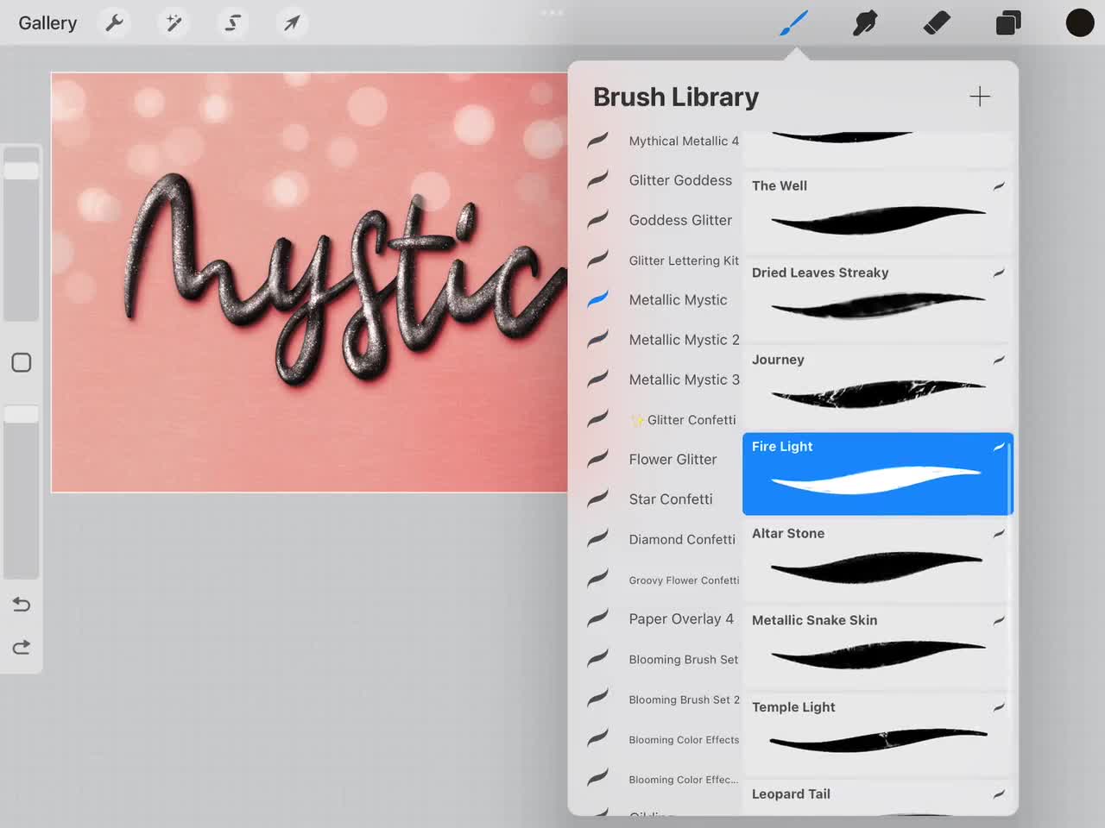1105x828 pixels.
Task: Click the Brush Library title
Action: [x=676, y=97]
